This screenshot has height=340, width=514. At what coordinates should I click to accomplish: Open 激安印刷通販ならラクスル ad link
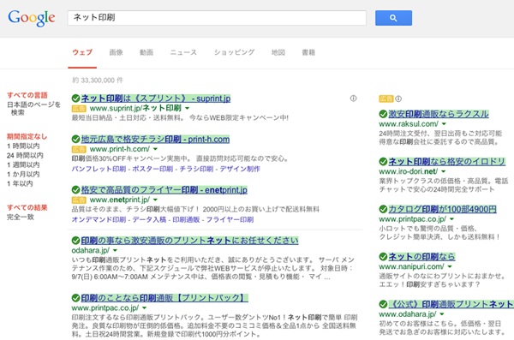pyautogui.click(x=439, y=114)
